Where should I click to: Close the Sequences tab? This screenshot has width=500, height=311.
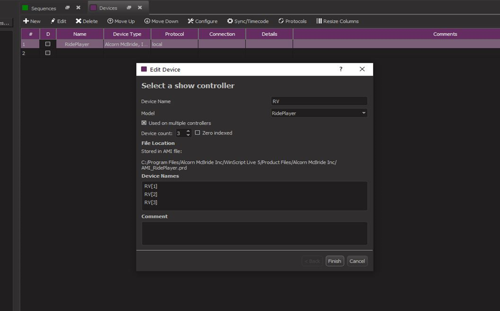pos(78,8)
